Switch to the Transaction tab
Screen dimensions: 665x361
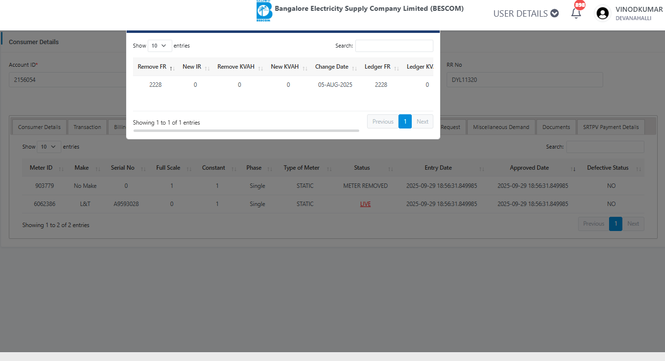(87, 127)
